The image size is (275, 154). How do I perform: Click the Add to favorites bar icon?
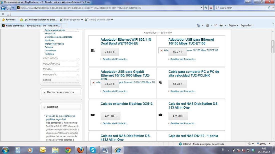coord(21,20)
